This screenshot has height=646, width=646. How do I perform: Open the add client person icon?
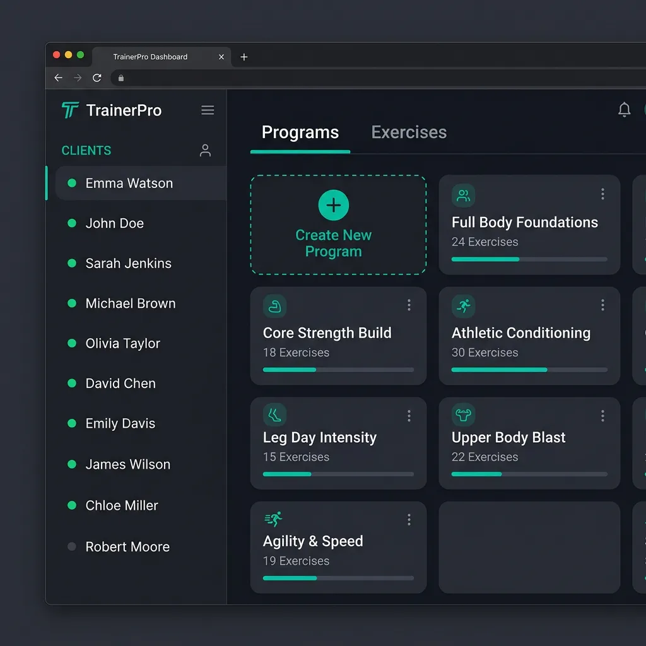(205, 150)
